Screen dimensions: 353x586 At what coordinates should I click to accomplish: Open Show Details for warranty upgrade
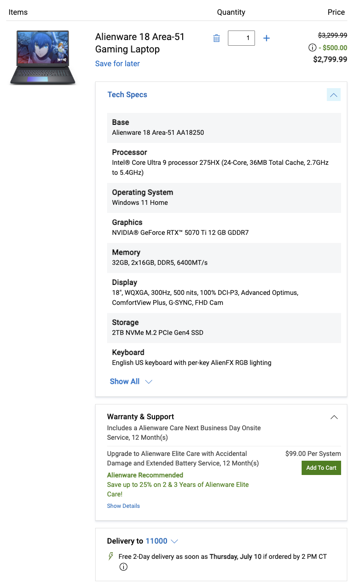(x=123, y=506)
